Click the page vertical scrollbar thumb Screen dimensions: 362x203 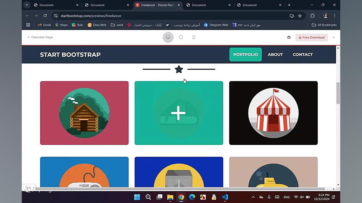(338, 93)
